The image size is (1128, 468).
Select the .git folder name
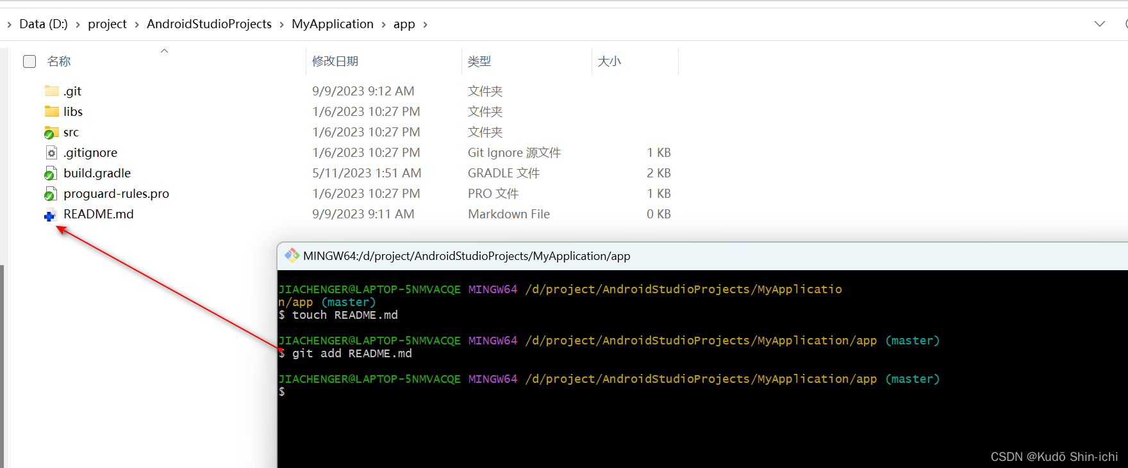72,91
